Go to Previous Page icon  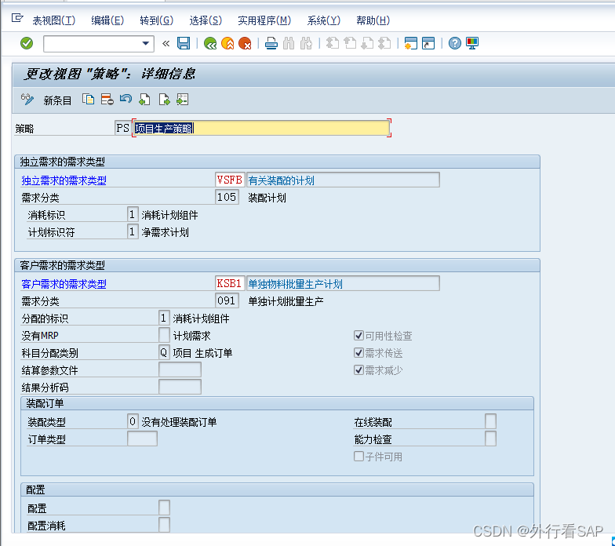[350, 43]
